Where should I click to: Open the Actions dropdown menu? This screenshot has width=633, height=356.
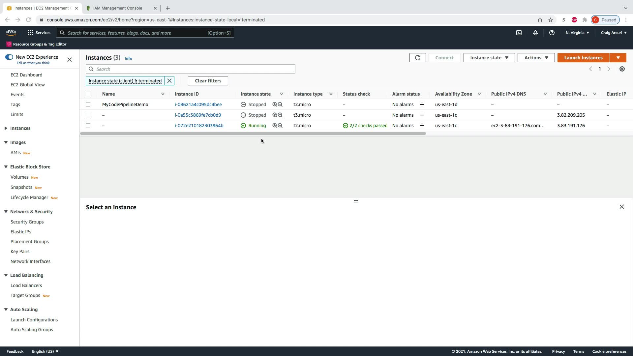(536, 58)
